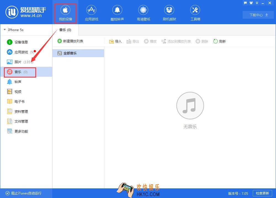Click the blue bell 铃声 icon
This screenshot has height=198, width=276.
[9, 82]
